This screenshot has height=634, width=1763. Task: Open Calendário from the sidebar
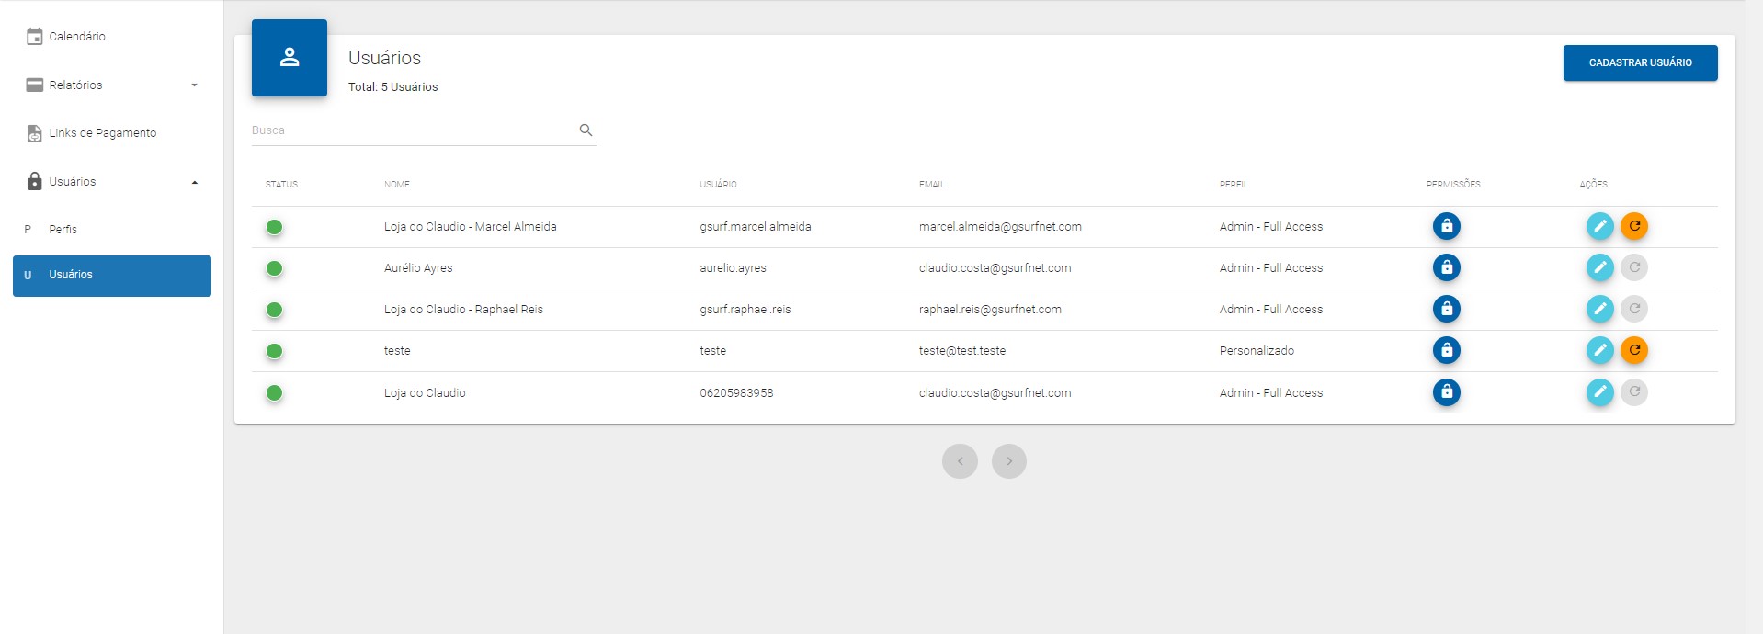(x=77, y=37)
